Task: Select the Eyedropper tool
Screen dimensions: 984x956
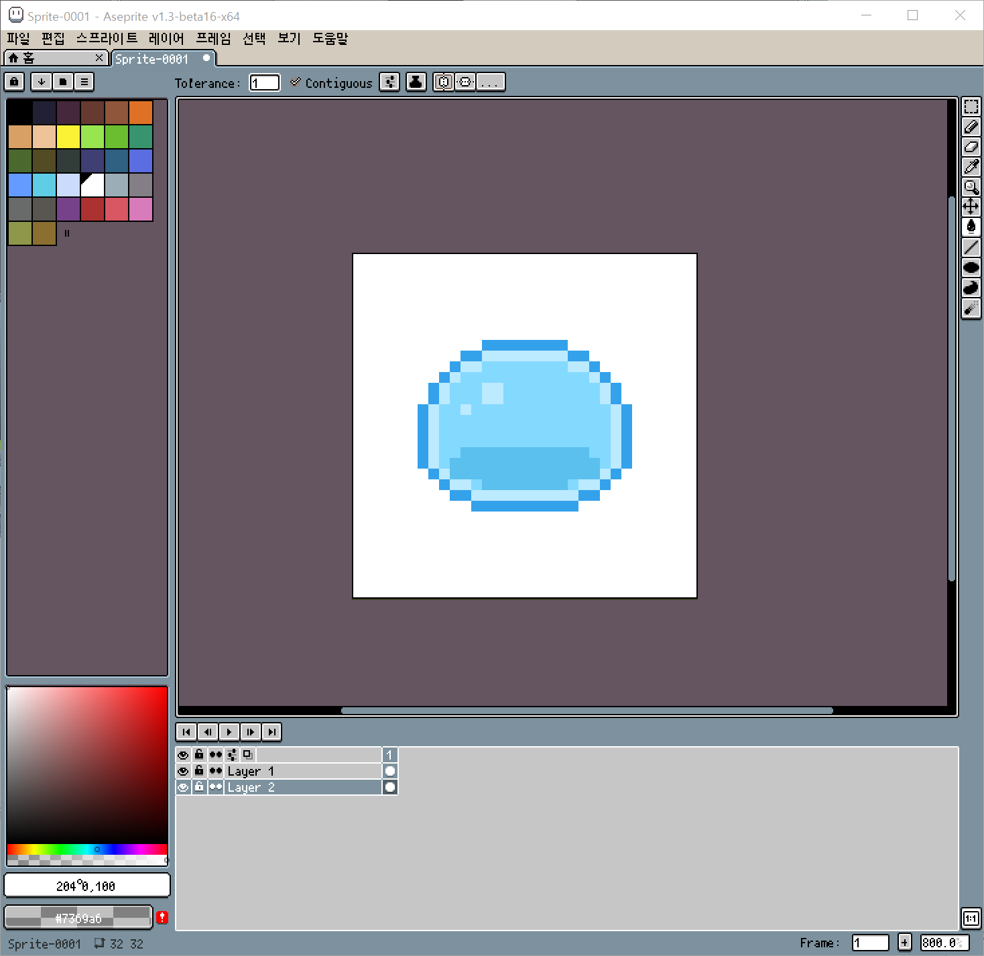Action: pyautogui.click(x=971, y=167)
